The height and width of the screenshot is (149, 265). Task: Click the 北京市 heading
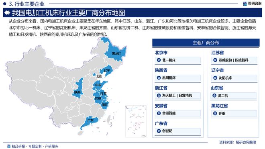[161, 53]
